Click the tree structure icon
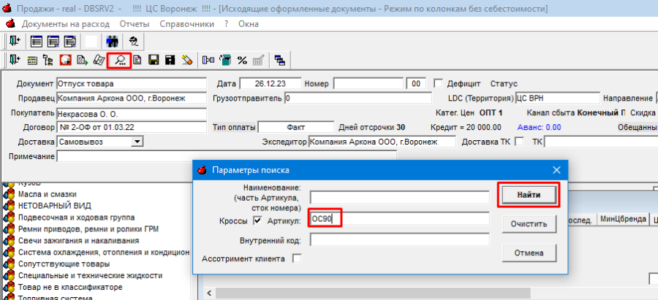Screen dimensions: 658x300 point(48,61)
